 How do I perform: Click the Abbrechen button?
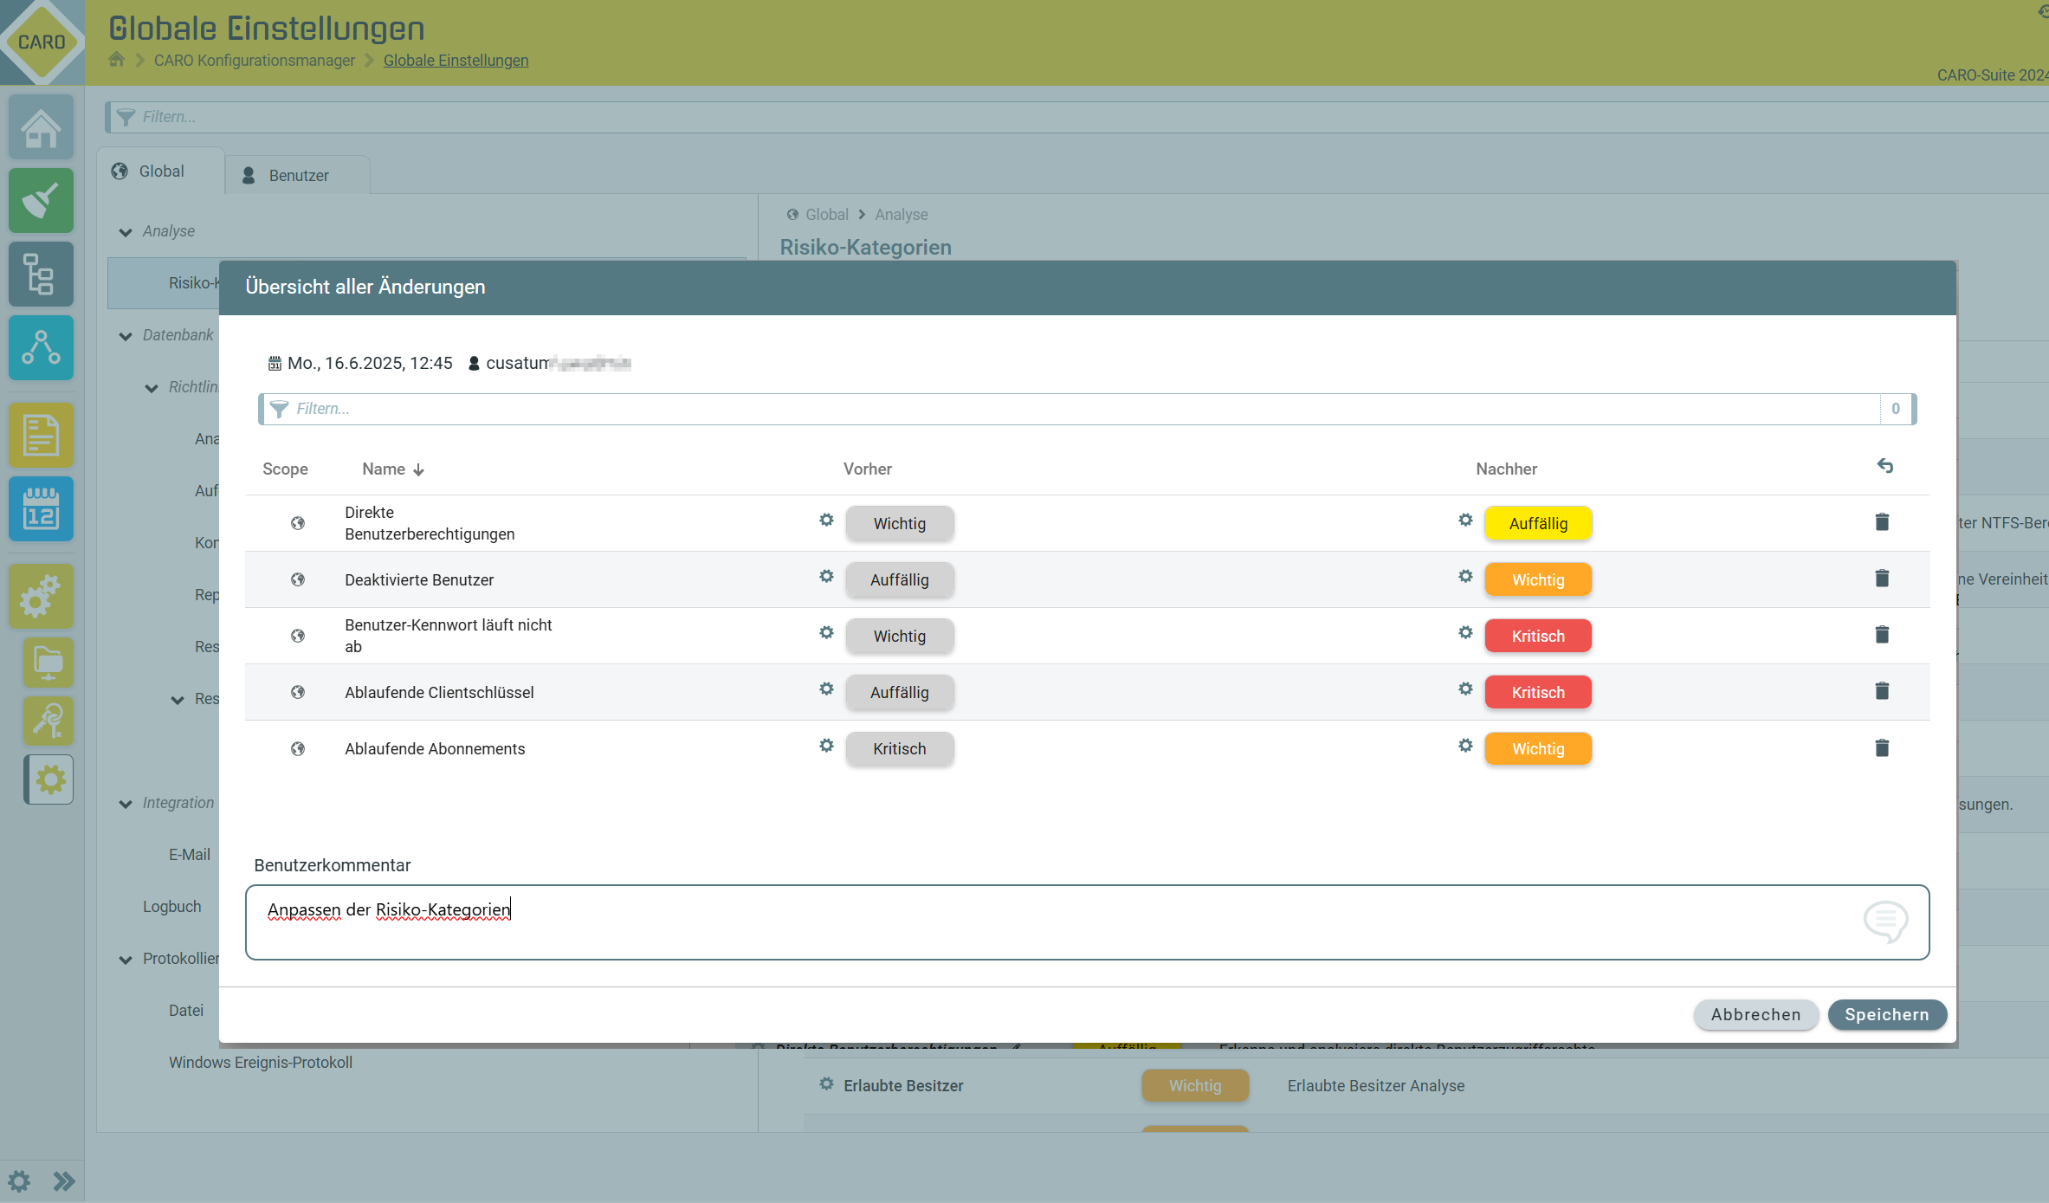coord(1755,1014)
